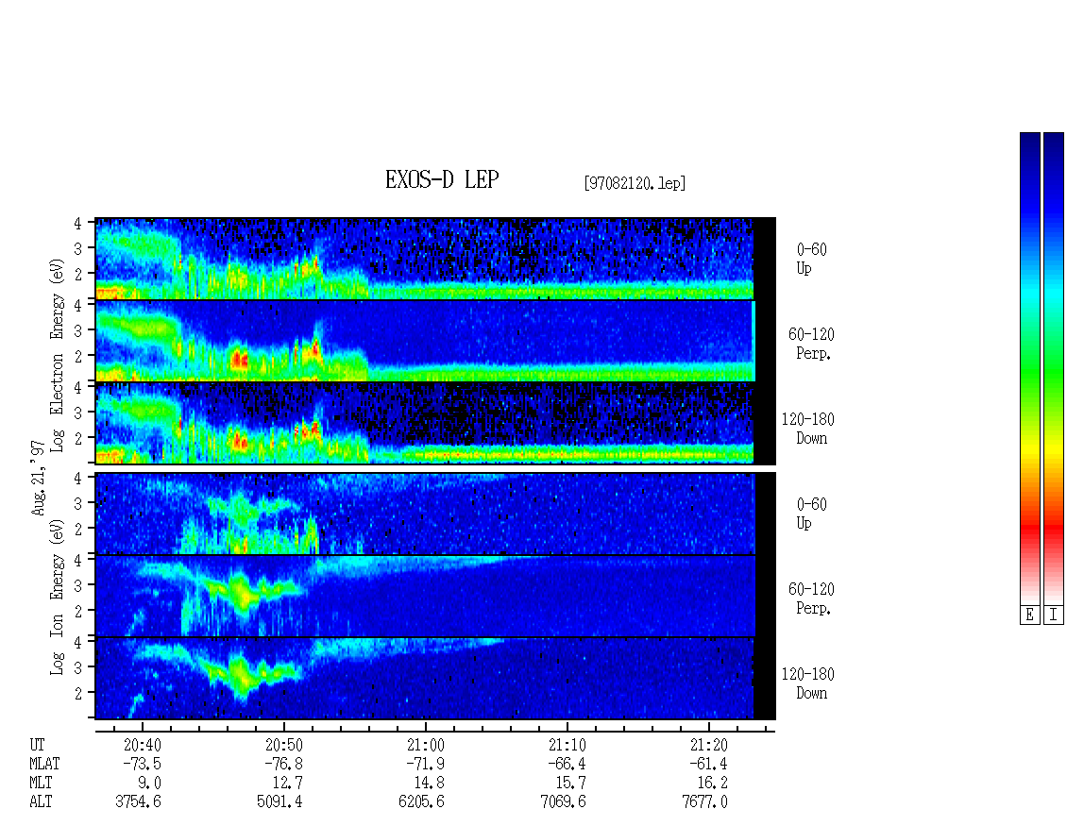1067x826 pixels.
Task: Click the MLAT row label
Action: coord(44,764)
